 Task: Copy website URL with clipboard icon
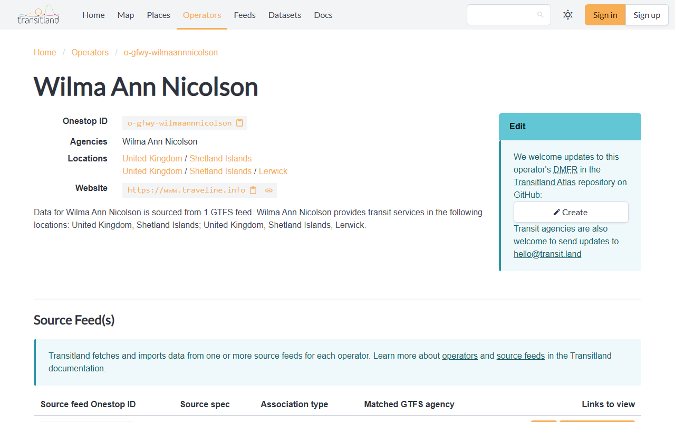click(x=253, y=190)
